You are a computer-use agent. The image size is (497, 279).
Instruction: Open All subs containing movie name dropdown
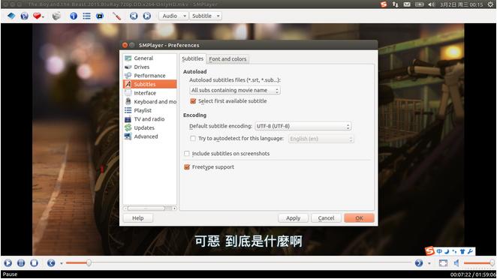(234, 90)
